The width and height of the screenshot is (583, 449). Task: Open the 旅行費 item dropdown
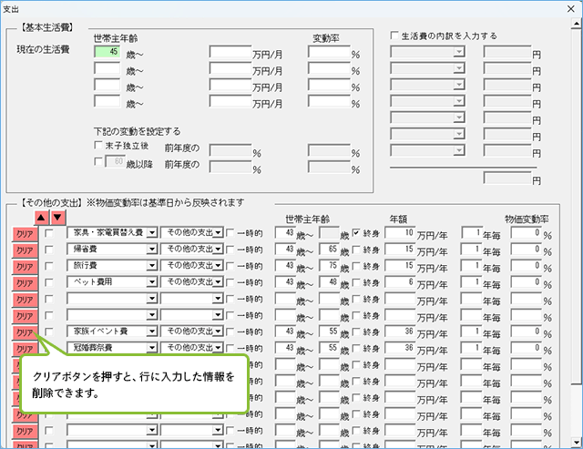pos(152,265)
